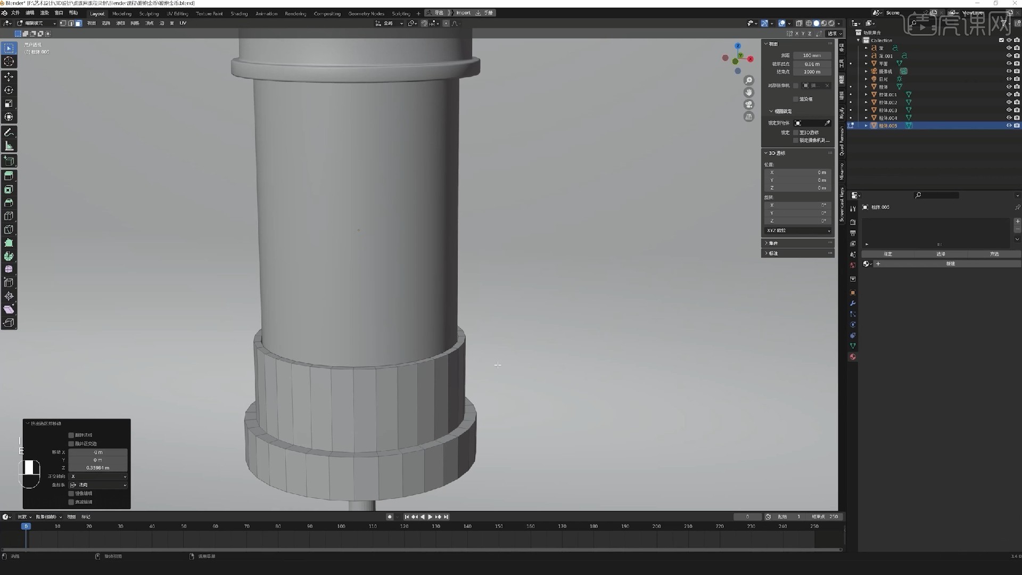Click the 结束点 250 frame field
1022x575 pixels.
click(825, 517)
